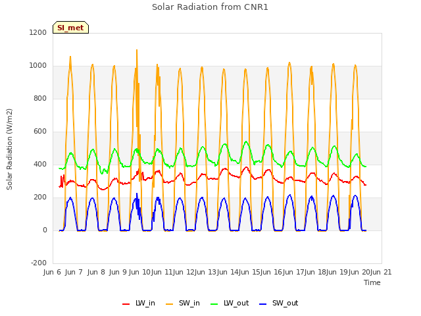Click the x-axis label Jun 16

click(272, 272)
